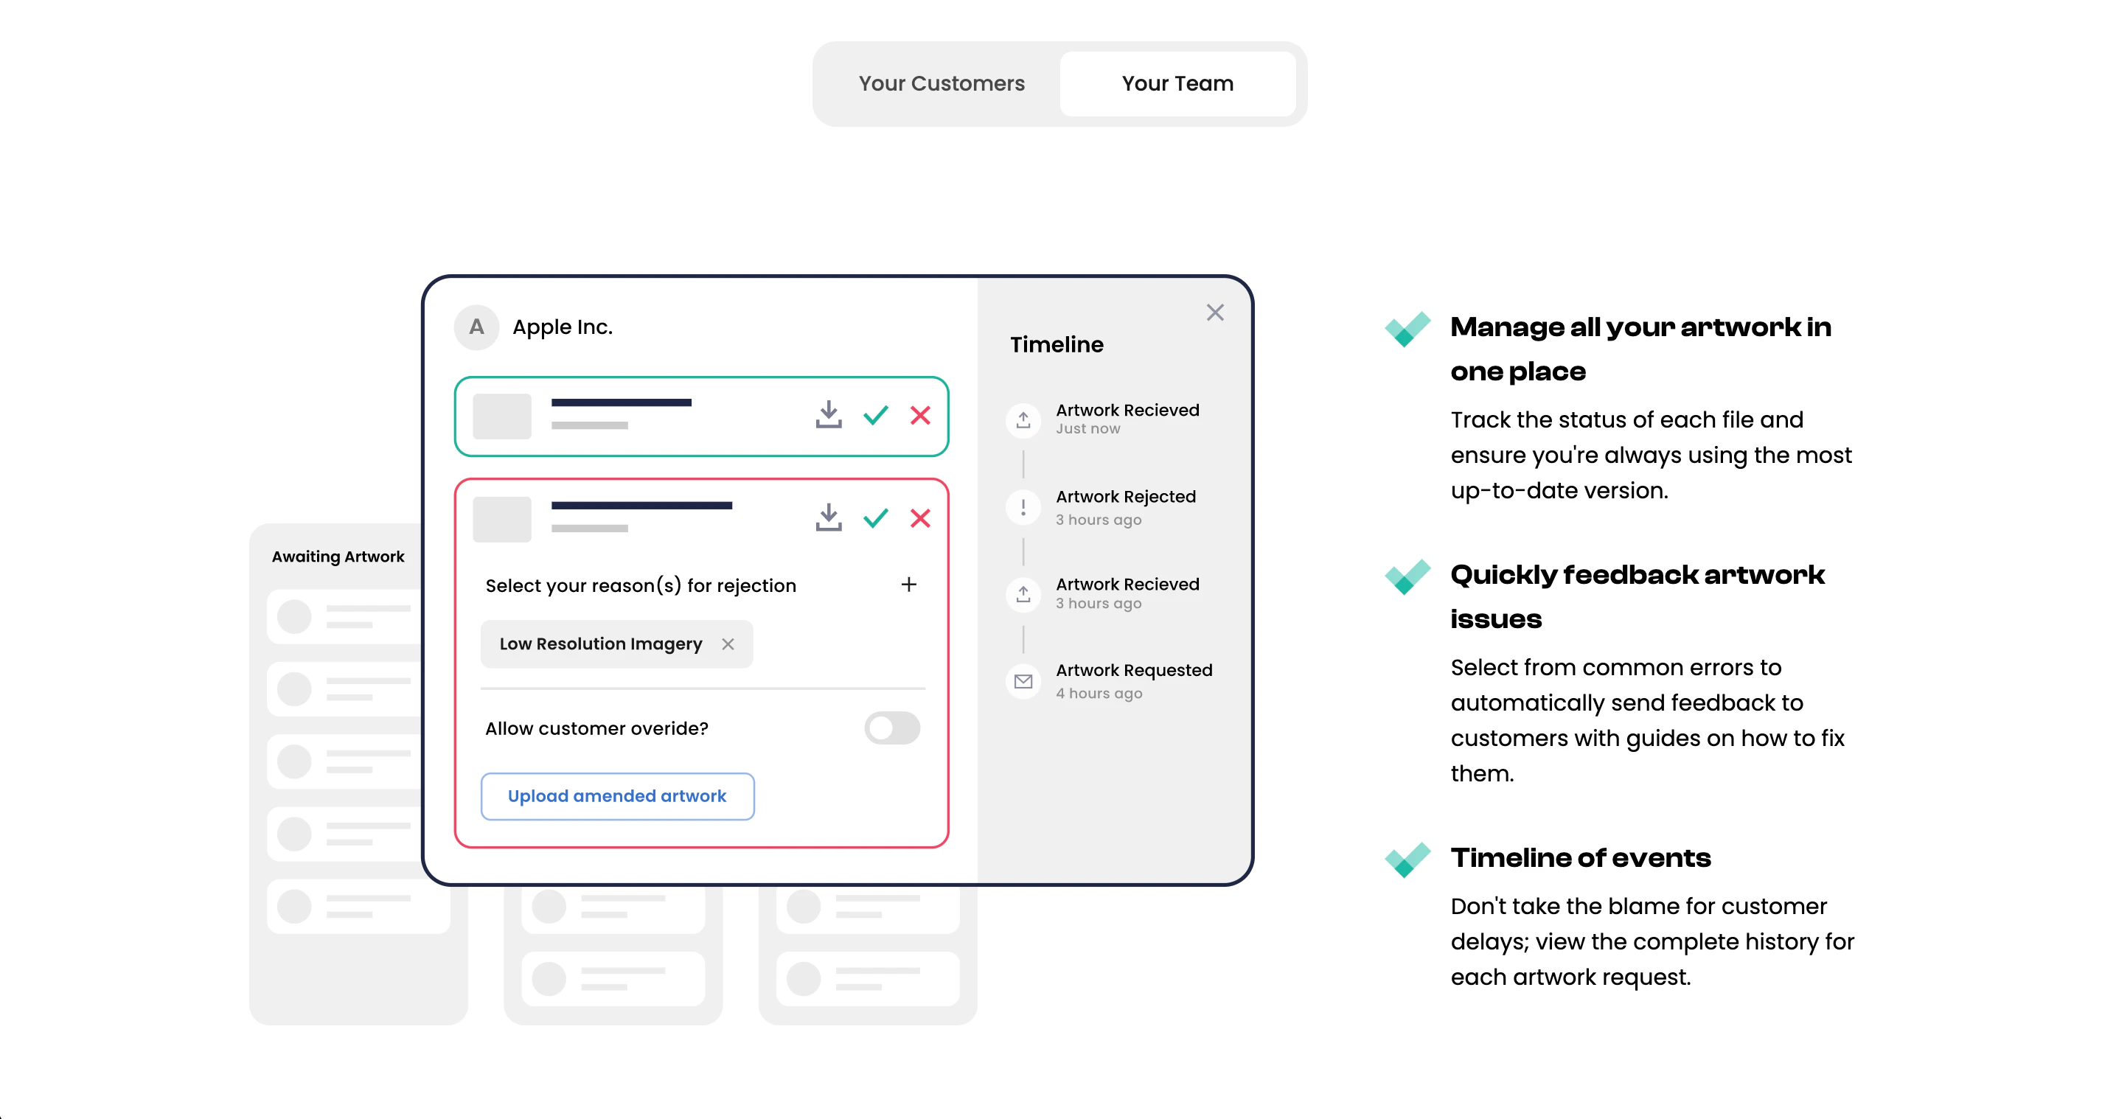Enable the Allow customer override toggle

(892, 729)
